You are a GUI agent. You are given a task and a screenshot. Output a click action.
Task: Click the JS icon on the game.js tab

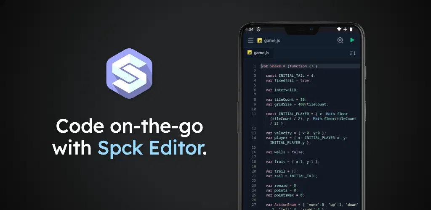250,52
